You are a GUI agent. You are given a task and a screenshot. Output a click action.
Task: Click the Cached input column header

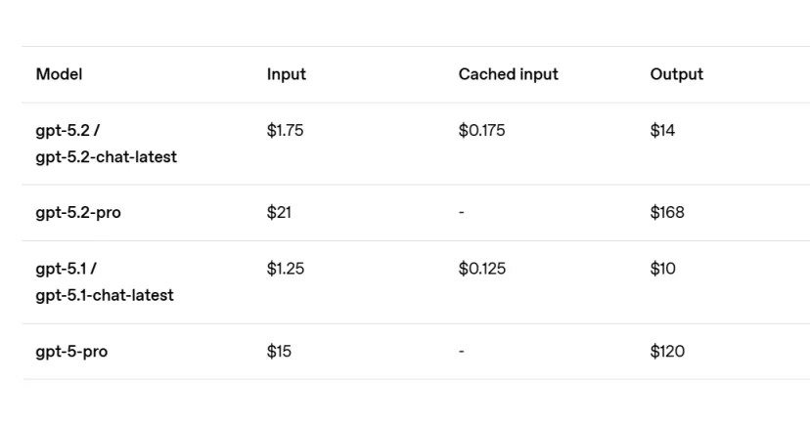point(508,74)
